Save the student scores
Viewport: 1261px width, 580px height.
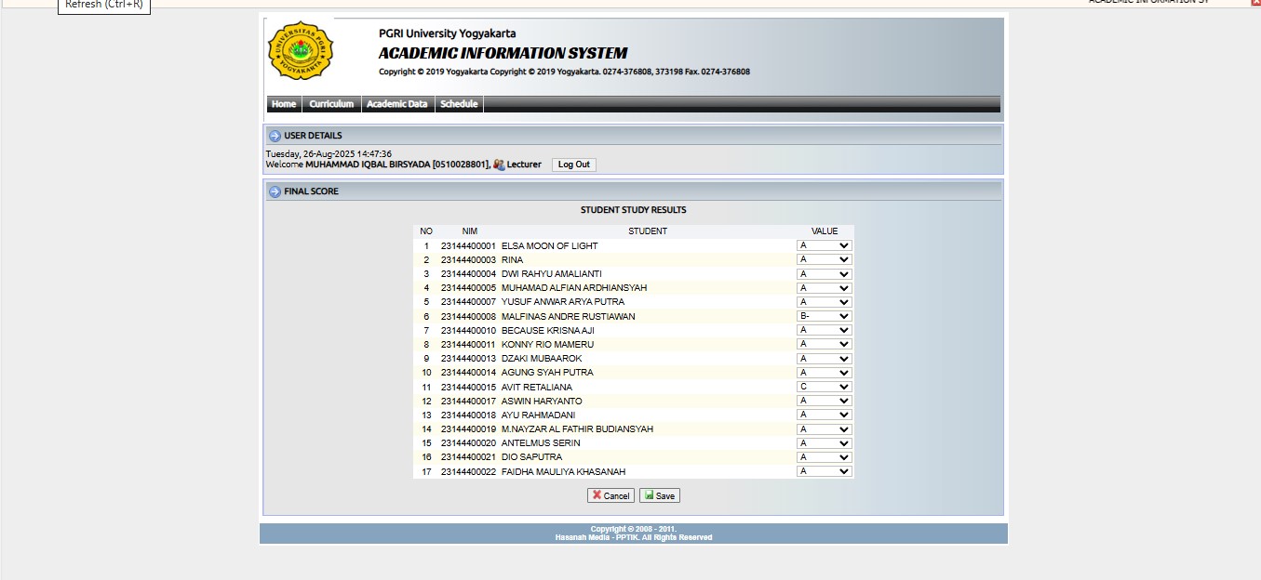(660, 495)
